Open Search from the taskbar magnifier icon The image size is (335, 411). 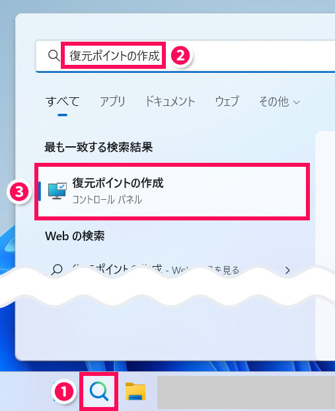(99, 391)
